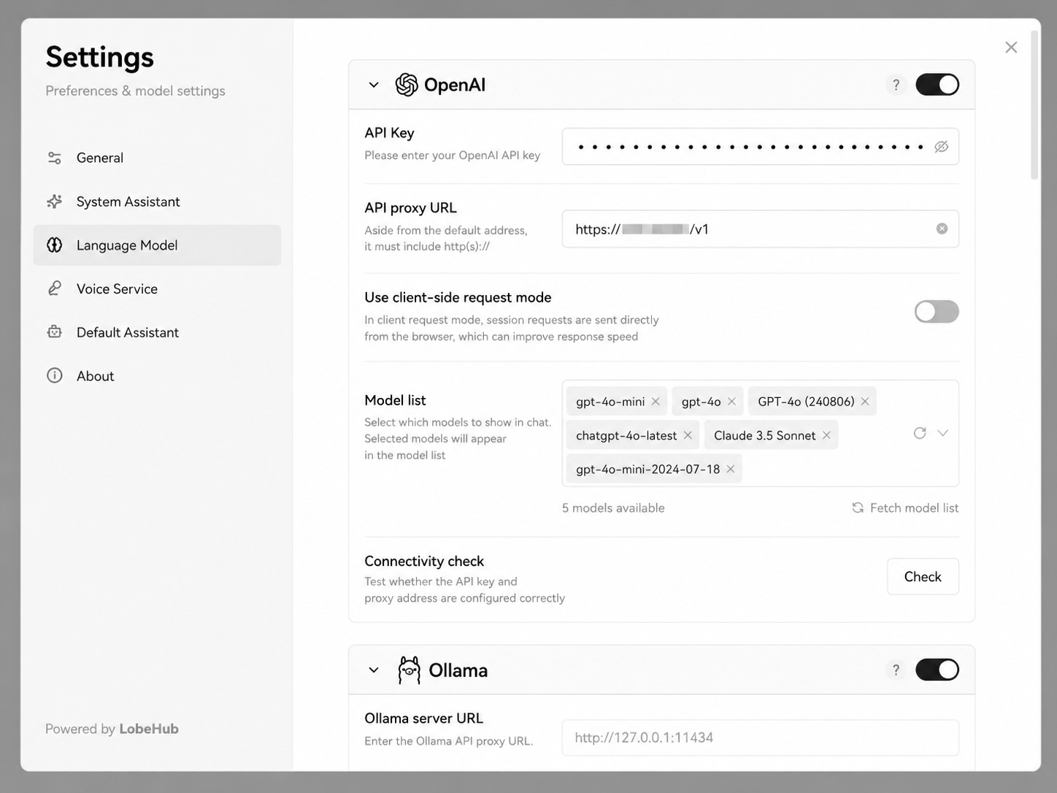Remove the chatgpt-4o-latest model tag
This screenshot has width=1057, height=793.
point(688,435)
